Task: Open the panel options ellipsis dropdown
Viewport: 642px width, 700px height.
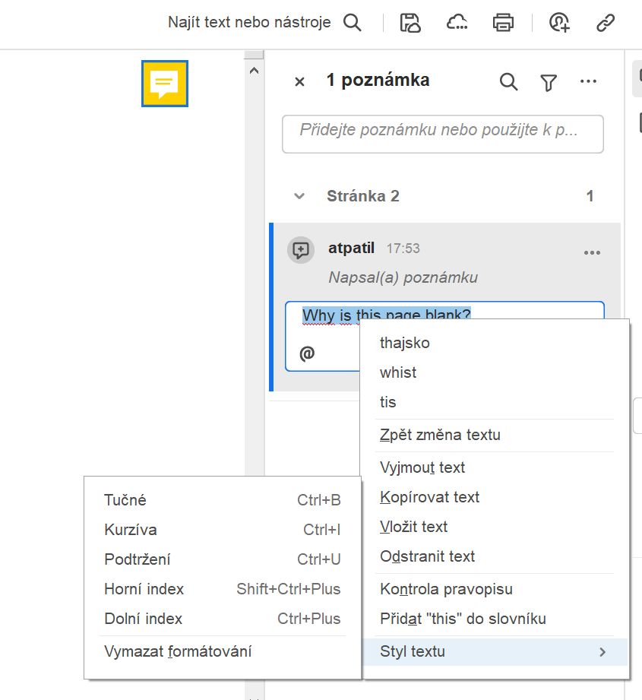Action: click(589, 81)
